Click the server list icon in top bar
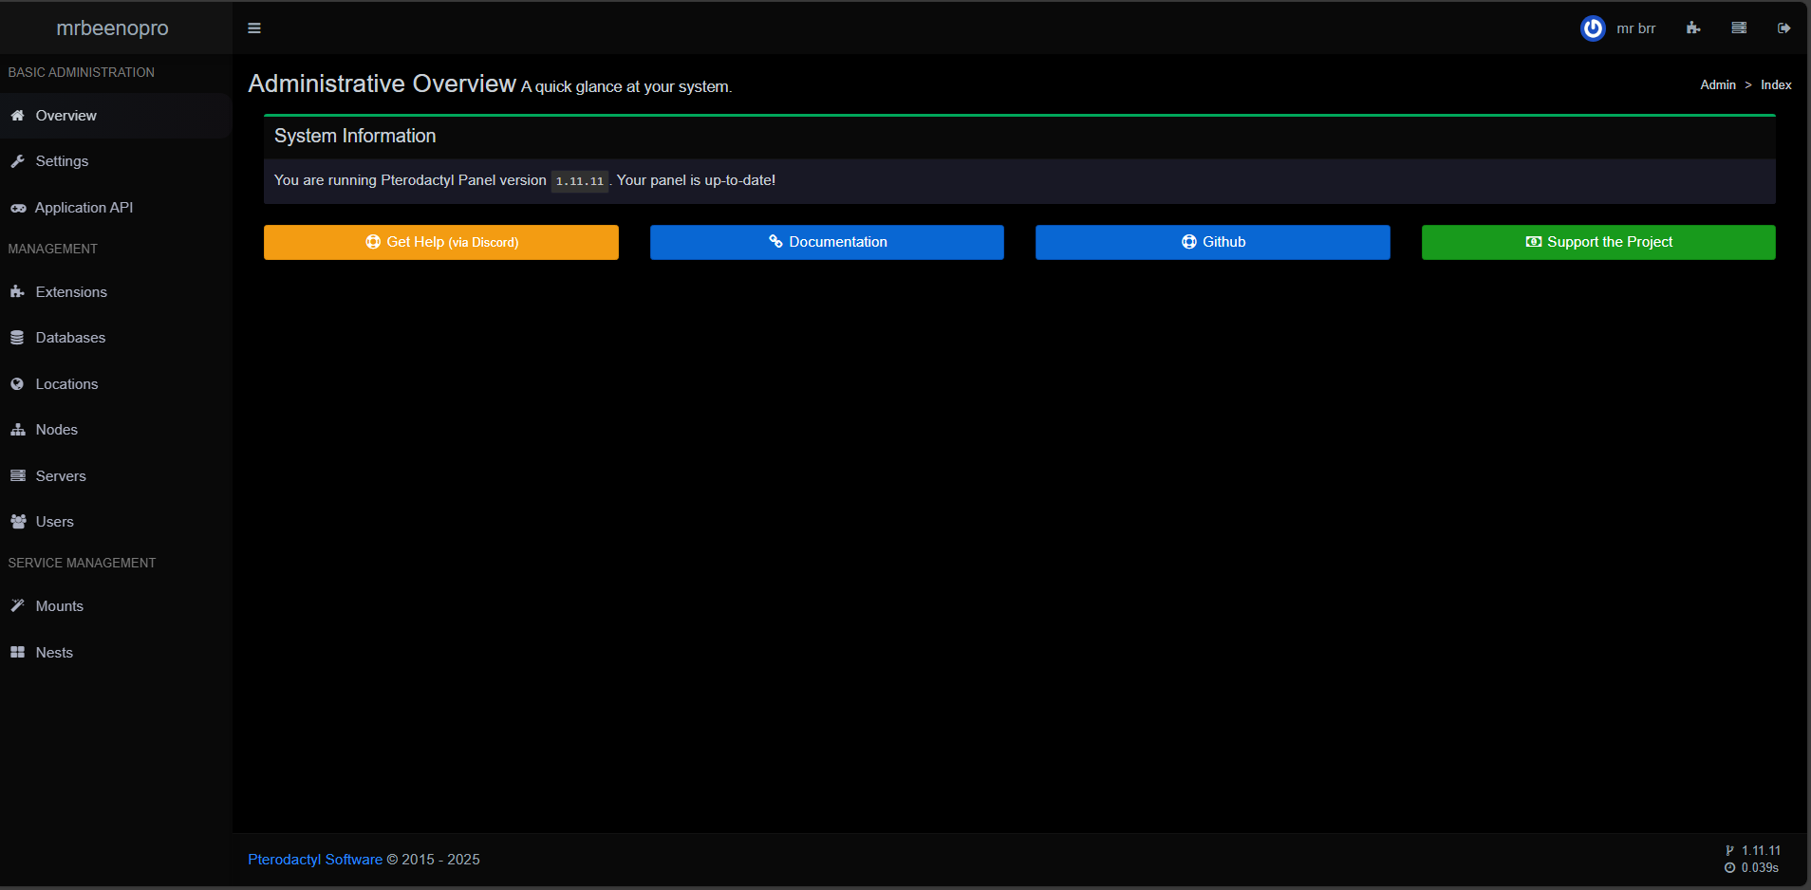 coord(1739,28)
